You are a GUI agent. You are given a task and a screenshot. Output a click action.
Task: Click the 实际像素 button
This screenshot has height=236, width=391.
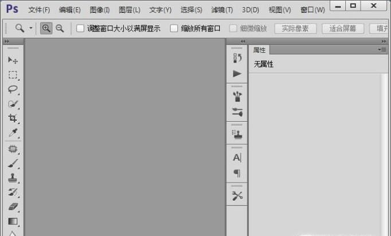click(295, 29)
